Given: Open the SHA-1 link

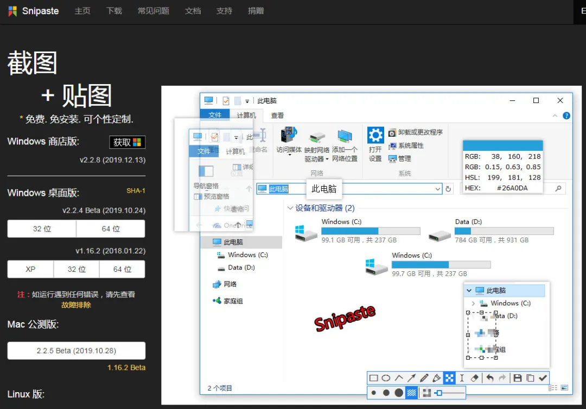Looking at the screenshot, I should [136, 191].
